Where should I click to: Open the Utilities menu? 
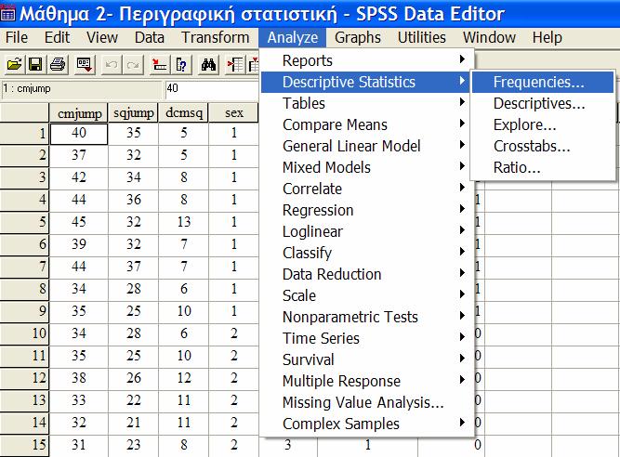coord(421,37)
